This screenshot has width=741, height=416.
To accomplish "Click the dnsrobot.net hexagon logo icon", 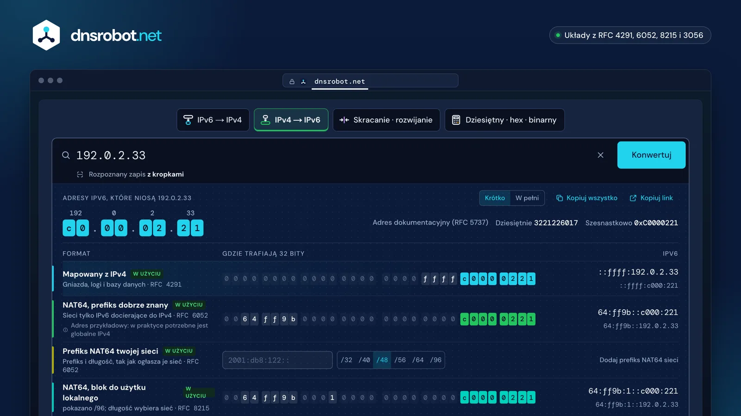I will (46, 35).
